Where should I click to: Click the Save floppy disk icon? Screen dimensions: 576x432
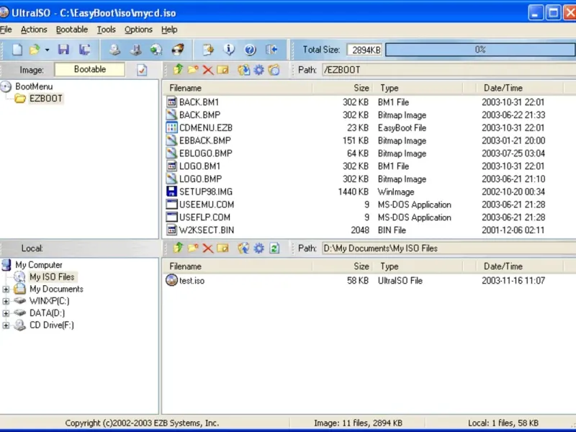click(x=63, y=50)
